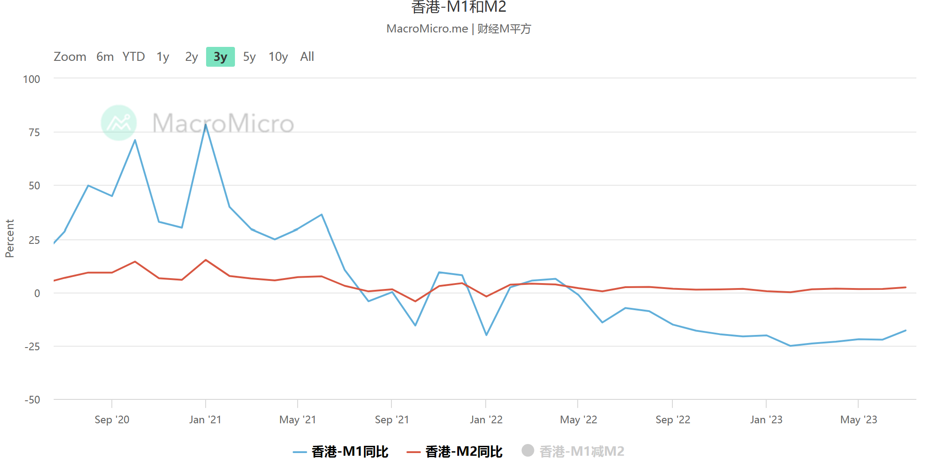Click the blue M1 peak after Sep '20
The image size is (929, 458).
click(x=135, y=140)
